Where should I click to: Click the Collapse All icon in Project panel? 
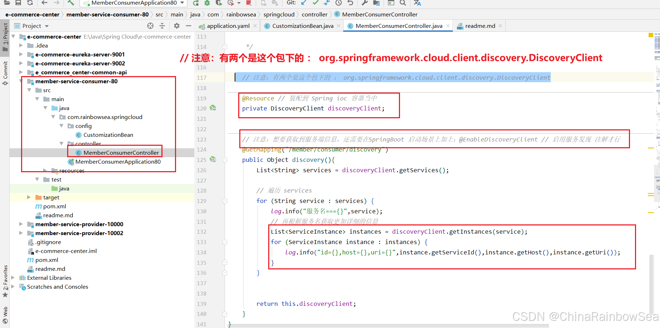[x=162, y=26]
